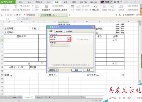Image resolution: width=142 pixels, height=102 pixels.
Task: Select the Sheet1 (3) sheet tab
Action: coord(16,97)
